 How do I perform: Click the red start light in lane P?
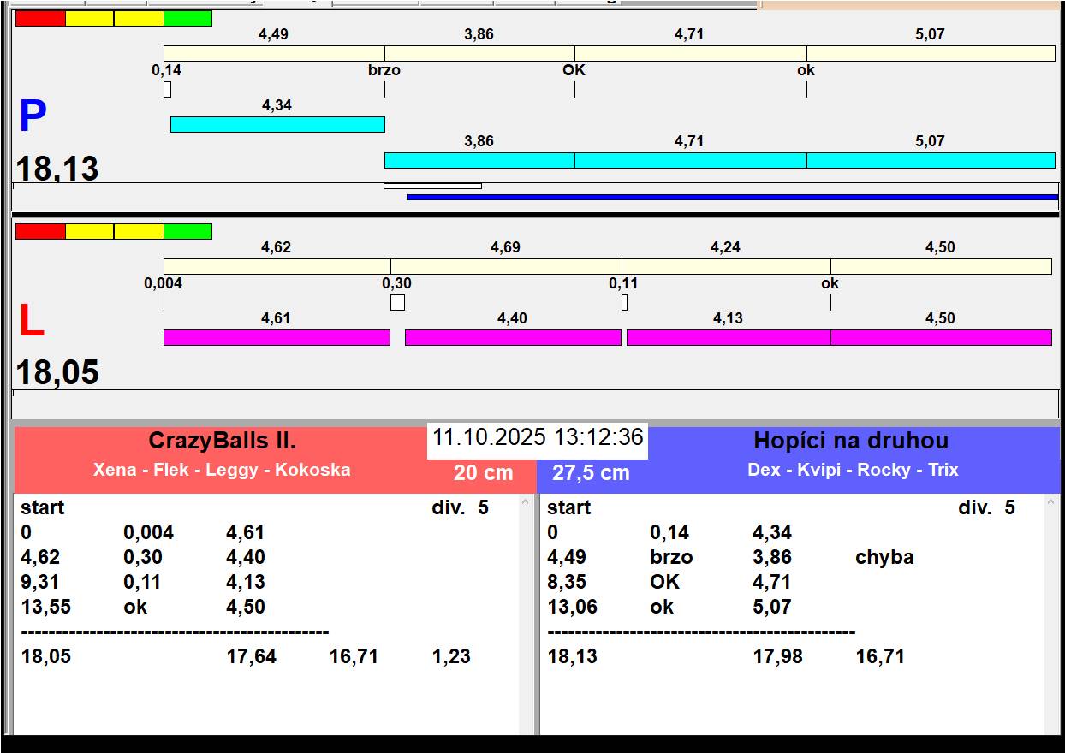click(40, 18)
